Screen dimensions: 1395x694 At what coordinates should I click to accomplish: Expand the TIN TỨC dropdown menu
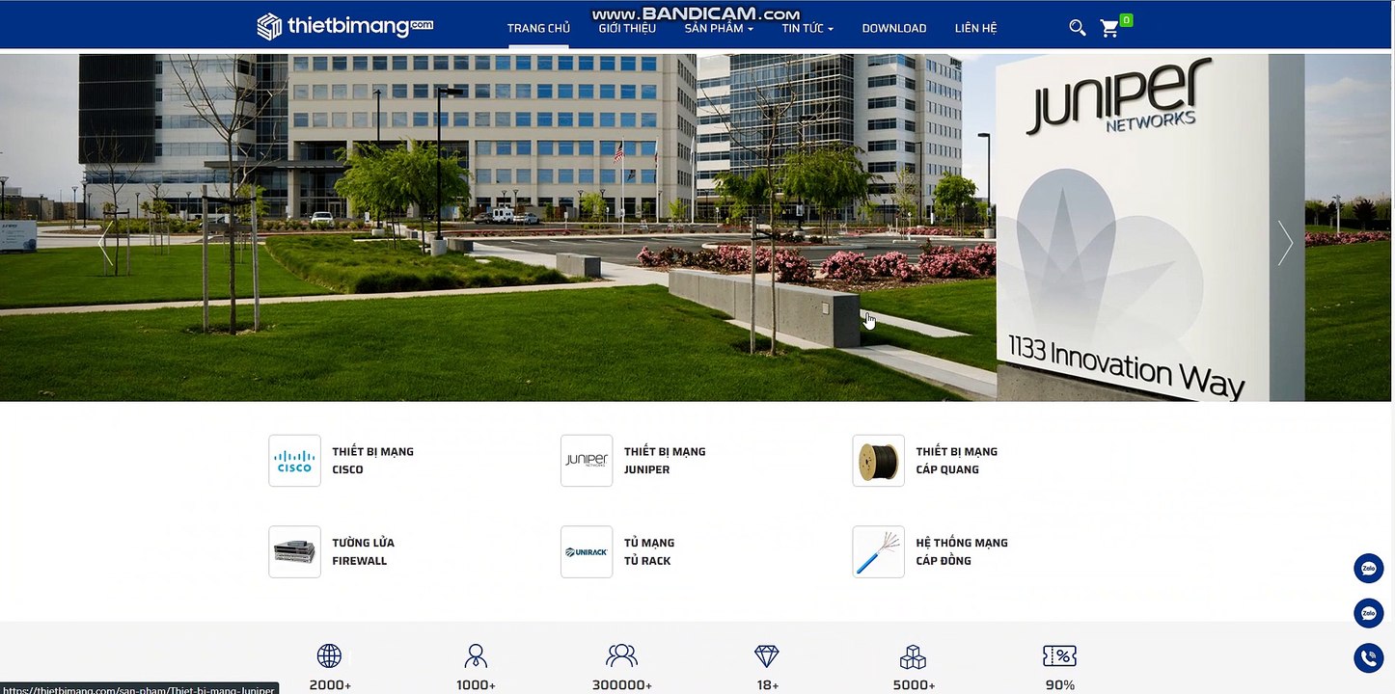807,28
